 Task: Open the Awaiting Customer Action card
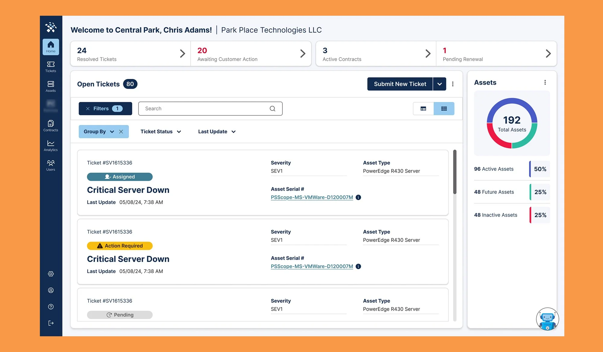click(x=251, y=54)
